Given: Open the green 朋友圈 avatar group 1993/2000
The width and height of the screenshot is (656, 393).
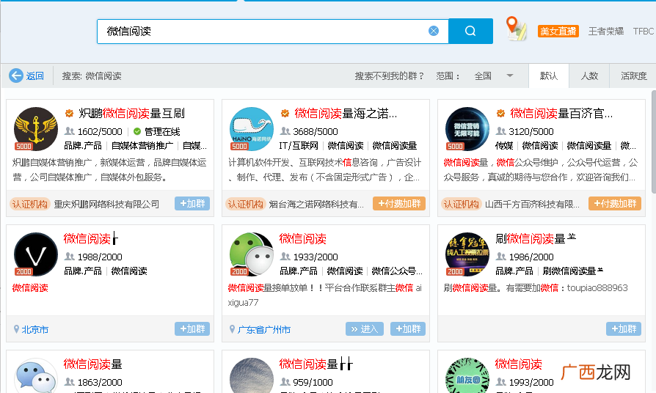Looking at the screenshot, I should tap(467, 375).
